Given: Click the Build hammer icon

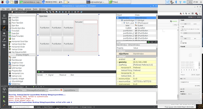Looking at the screenshot, I should [x=4, y=105].
